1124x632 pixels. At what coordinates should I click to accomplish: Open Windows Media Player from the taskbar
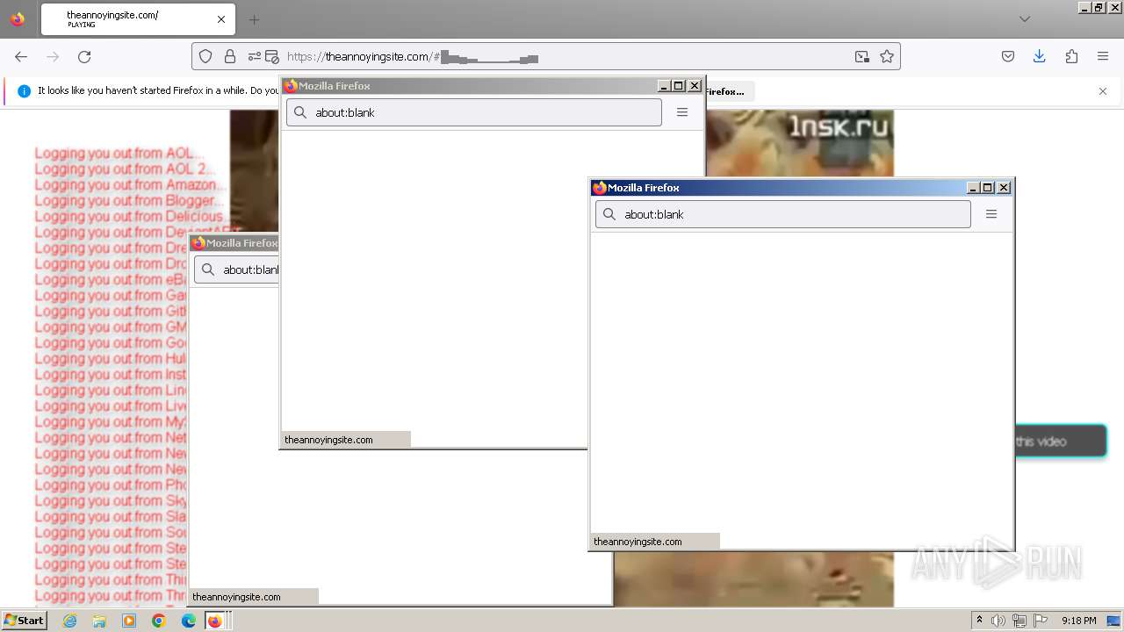point(129,621)
